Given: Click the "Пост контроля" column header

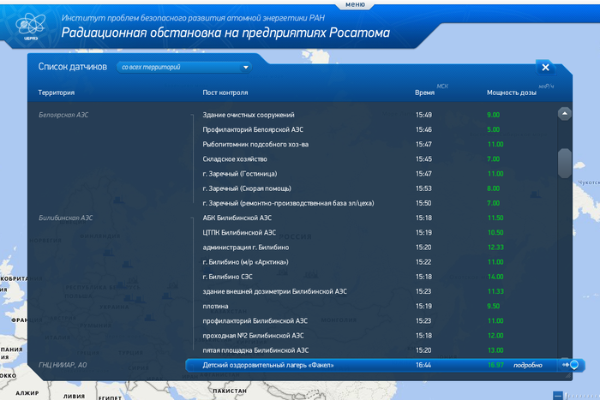Looking at the screenshot, I should [x=225, y=93].
